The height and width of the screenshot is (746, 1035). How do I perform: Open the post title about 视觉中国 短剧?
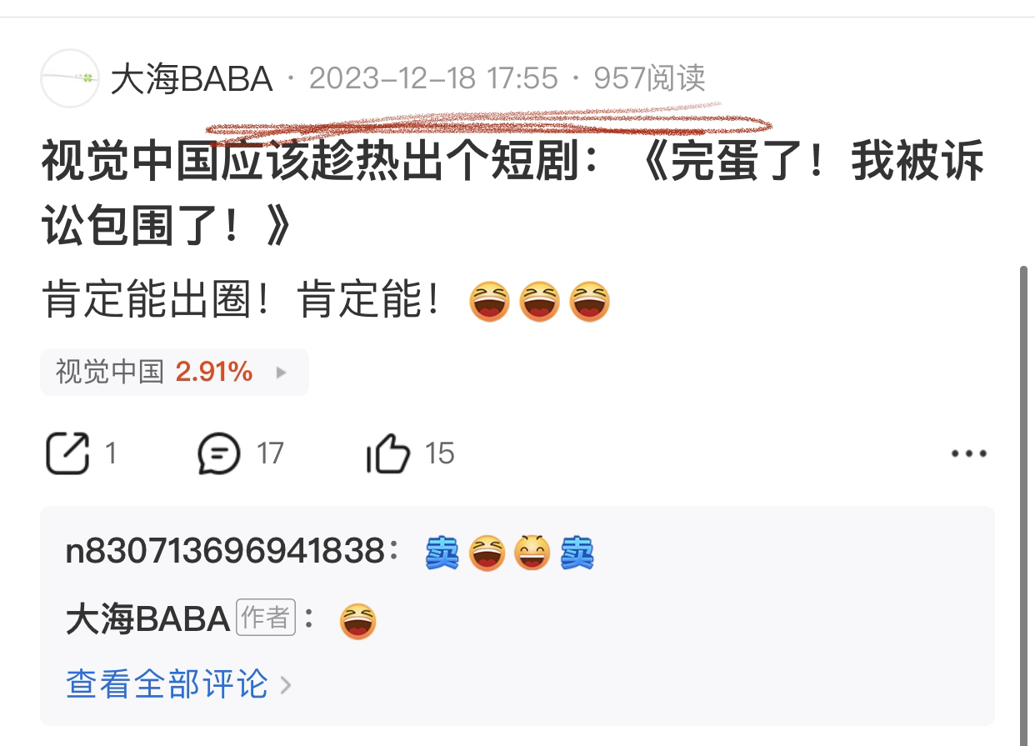pyautogui.click(x=512, y=193)
